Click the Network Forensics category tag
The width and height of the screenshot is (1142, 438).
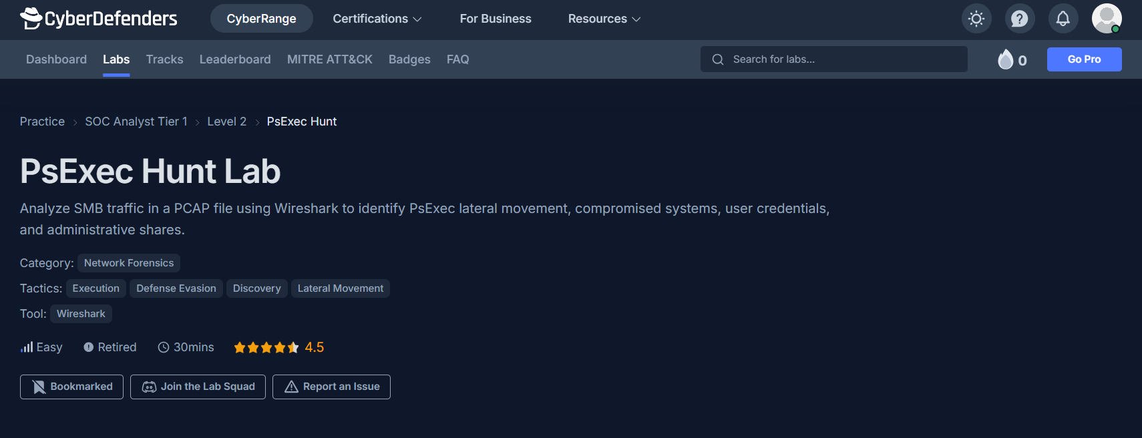click(x=129, y=263)
